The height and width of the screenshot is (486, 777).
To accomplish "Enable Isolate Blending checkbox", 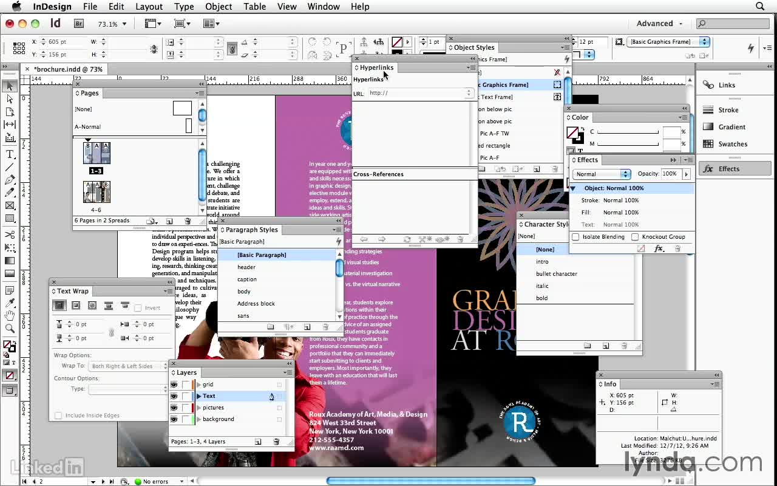I will (x=575, y=237).
